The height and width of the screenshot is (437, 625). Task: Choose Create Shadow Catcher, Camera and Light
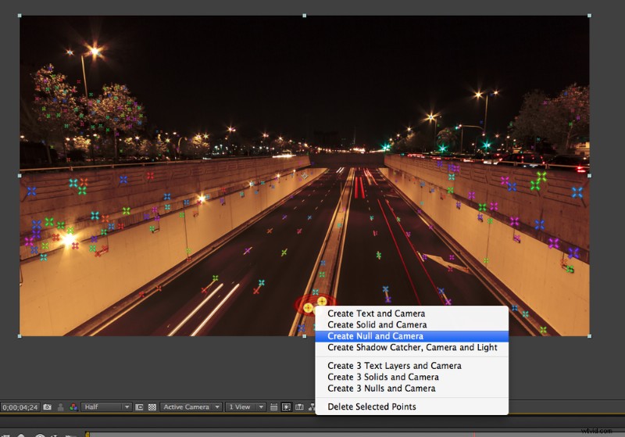[412, 347]
